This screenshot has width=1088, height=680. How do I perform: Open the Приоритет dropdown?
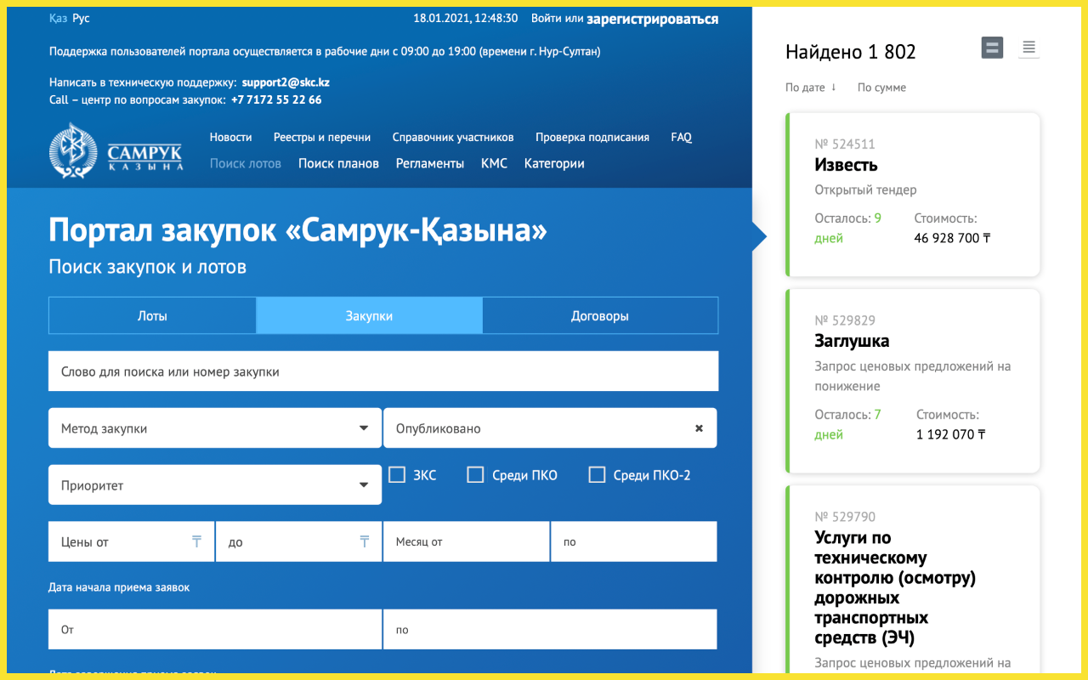[x=215, y=484]
